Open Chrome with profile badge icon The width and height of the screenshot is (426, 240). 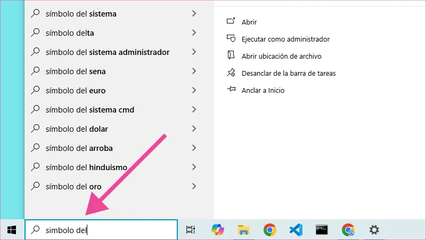348,230
